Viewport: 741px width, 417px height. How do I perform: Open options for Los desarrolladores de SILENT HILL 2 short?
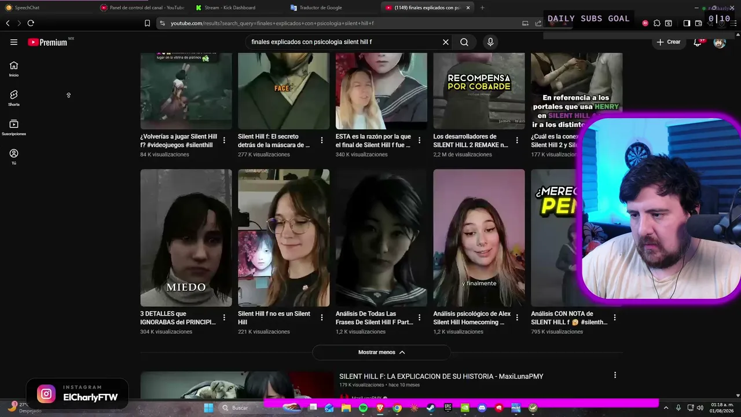pos(517,140)
